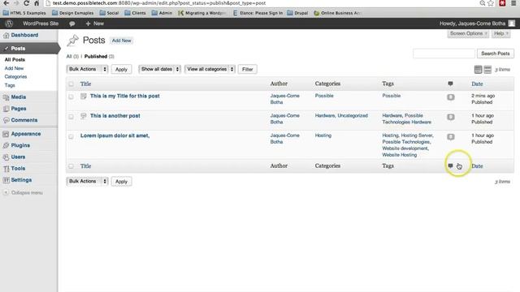Select Tags submenu under Posts
Viewport: 520px width, 292px height.
(10, 85)
